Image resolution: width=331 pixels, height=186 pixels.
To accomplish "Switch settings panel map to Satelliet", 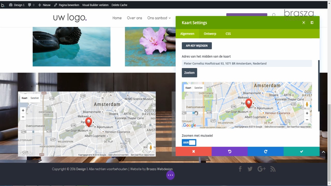I will coord(199,88).
